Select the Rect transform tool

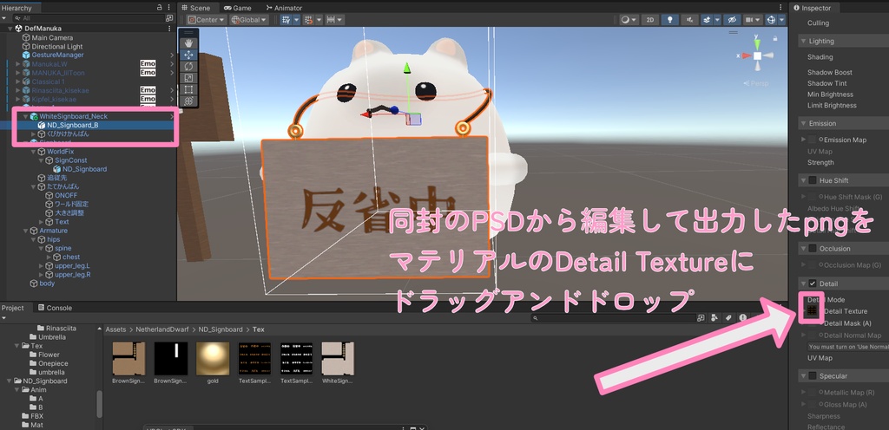coord(188,89)
